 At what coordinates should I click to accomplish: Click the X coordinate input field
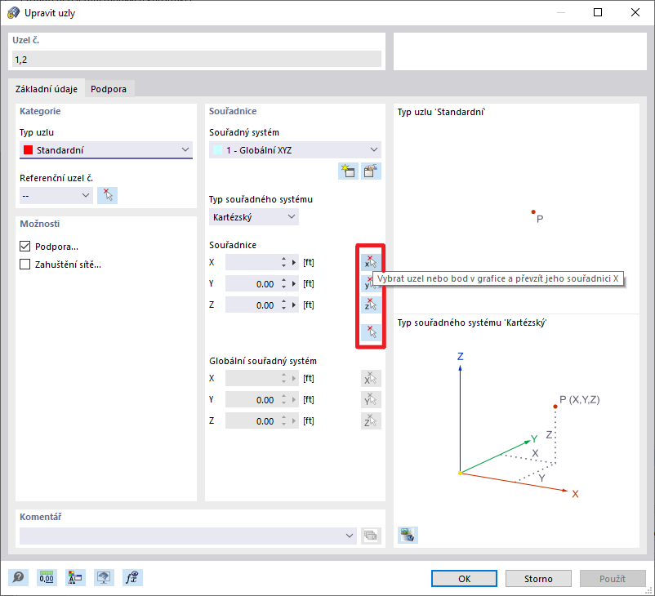coord(252,262)
